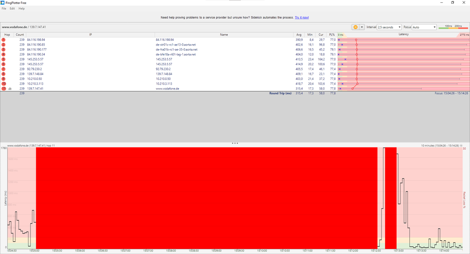Click the target field www.vodafone.de / 139.7.147.41
Screen dimensions: 470x254
click(x=24, y=27)
